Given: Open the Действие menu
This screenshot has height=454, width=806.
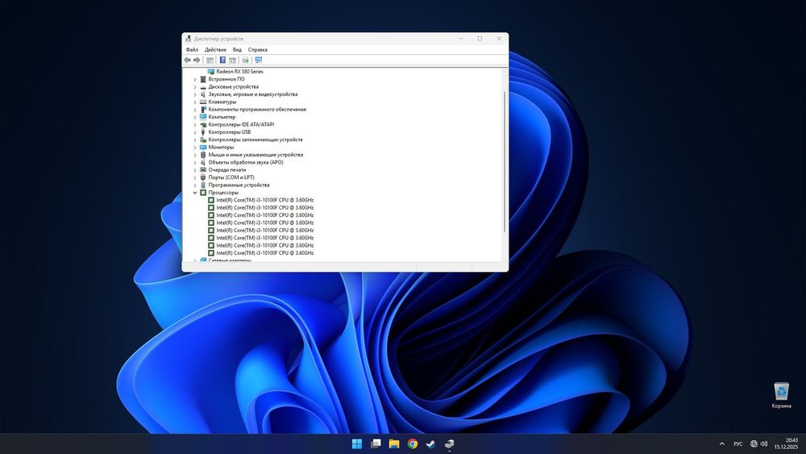Looking at the screenshot, I should point(215,49).
